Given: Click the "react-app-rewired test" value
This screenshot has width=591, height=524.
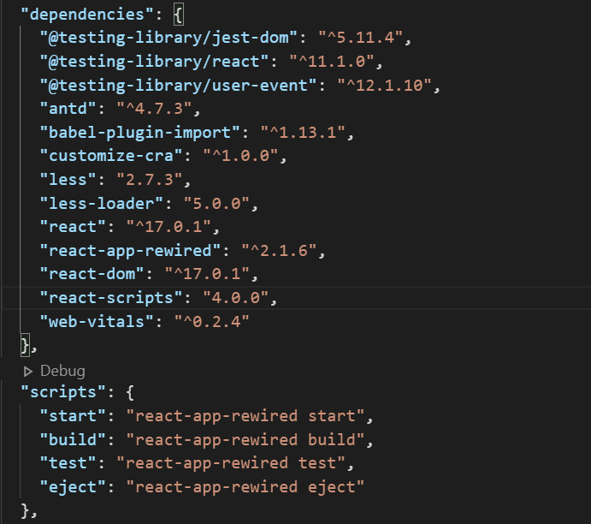Looking at the screenshot, I should pyautogui.click(x=231, y=463).
